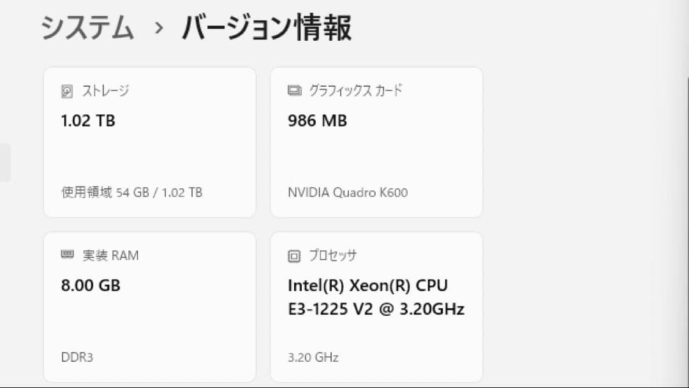This screenshot has width=689, height=388.
Task: Click the RAM module glyph beside 実装 RAM
Action: coord(66,255)
